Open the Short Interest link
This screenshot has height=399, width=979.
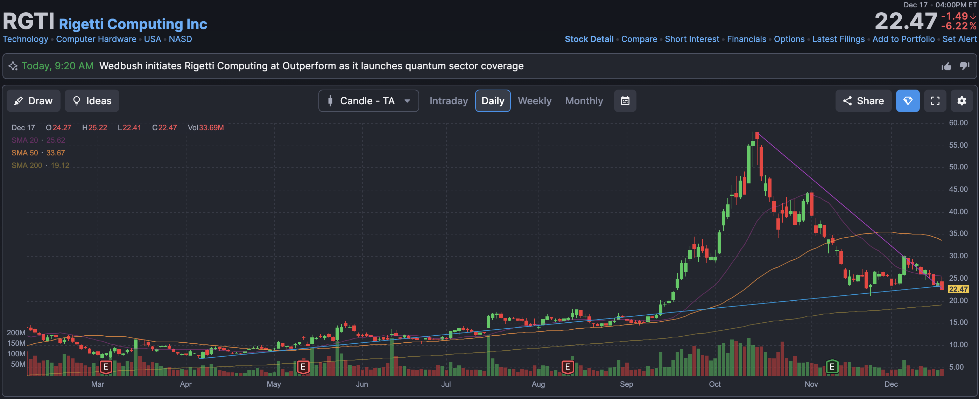[x=692, y=39]
